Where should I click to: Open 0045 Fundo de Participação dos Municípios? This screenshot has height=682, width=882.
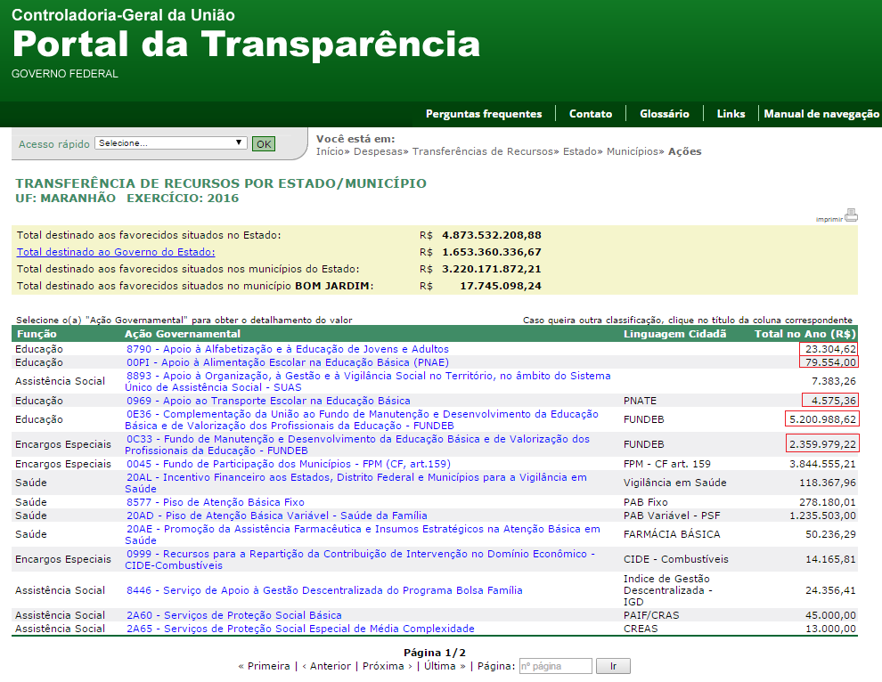(288, 464)
